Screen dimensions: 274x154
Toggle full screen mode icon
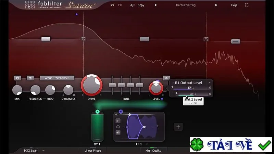click(x=247, y=5)
